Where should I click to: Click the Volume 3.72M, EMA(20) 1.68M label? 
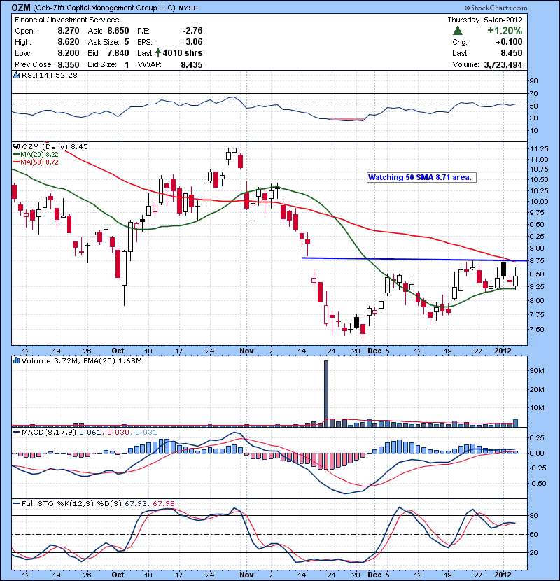pyautogui.click(x=81, y=360)
